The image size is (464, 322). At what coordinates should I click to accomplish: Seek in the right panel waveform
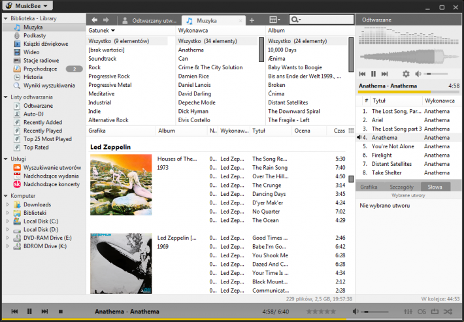click(409, 56)
